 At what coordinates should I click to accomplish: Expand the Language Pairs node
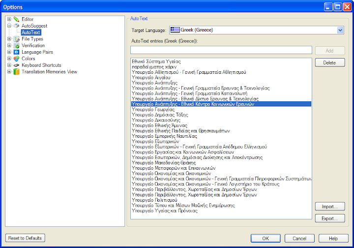(x=9, y=52)
